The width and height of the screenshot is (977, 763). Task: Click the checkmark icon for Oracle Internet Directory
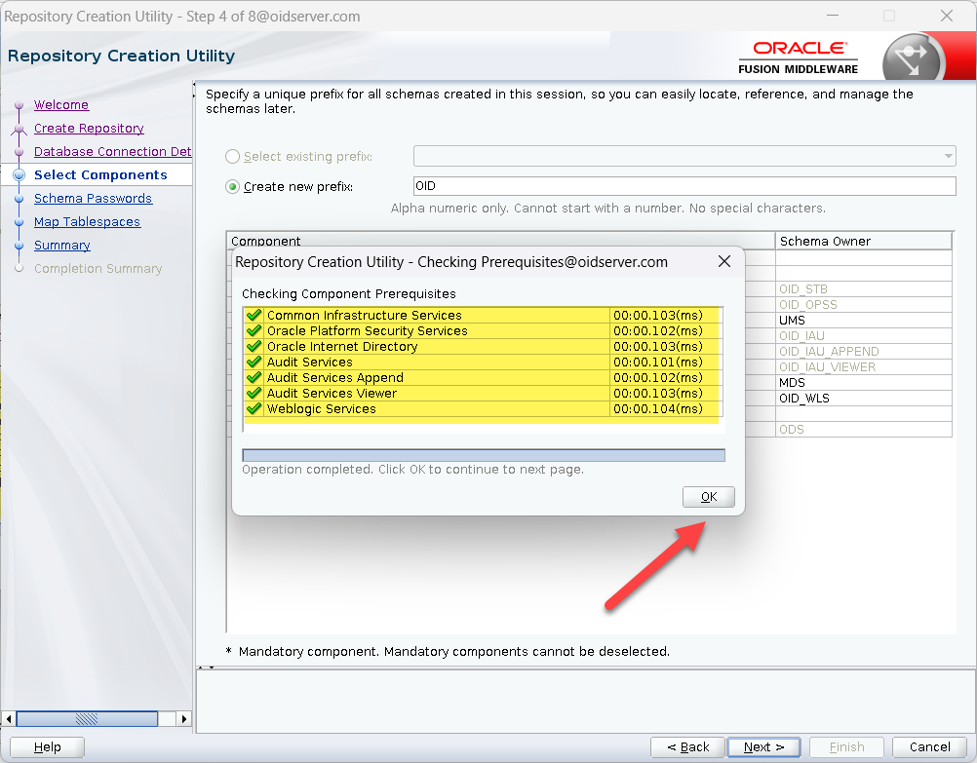click(x=254, y=347)
